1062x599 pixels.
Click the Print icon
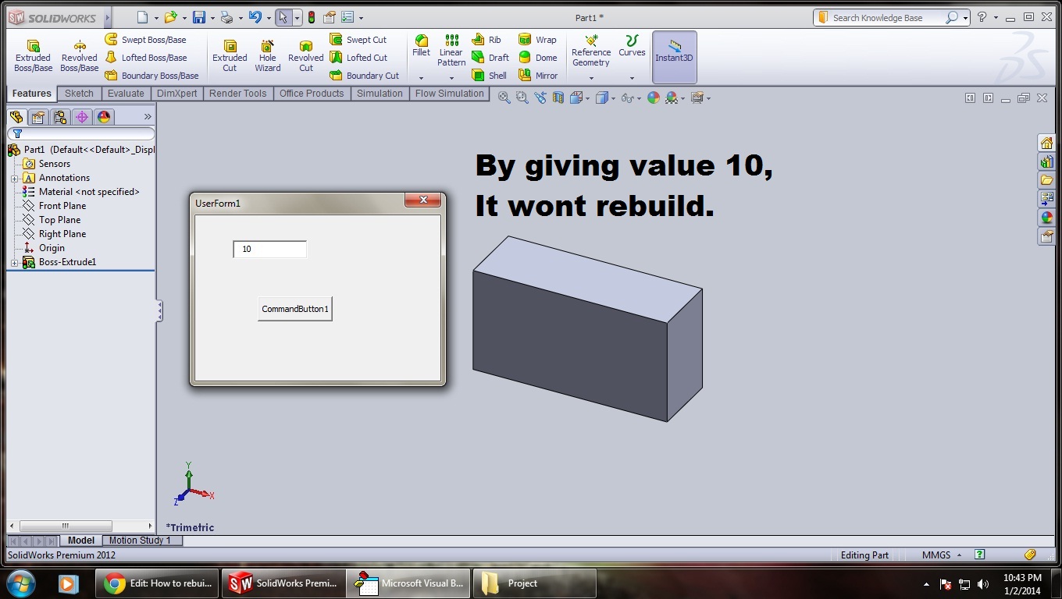[x=226, y=17]
